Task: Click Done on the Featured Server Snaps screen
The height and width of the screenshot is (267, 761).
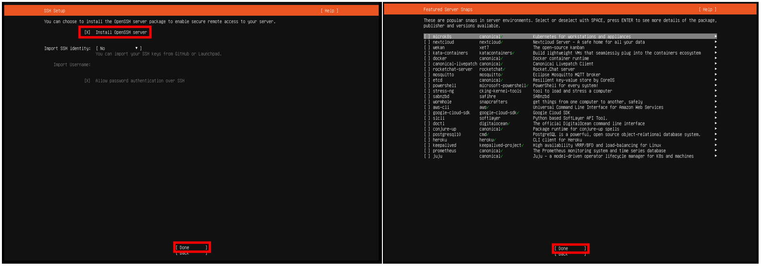Action: tap(570, 248)
